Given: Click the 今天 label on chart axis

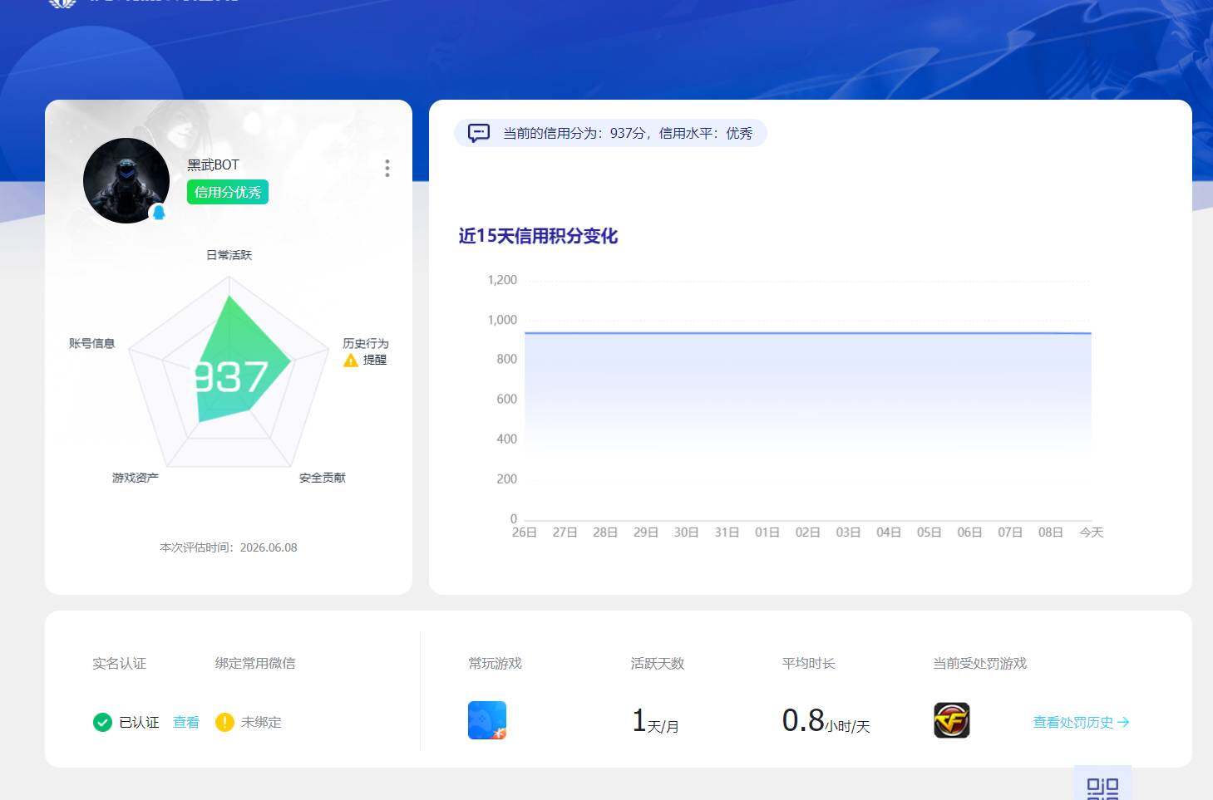Looking at the screenshot, I should pyautogui.click(x=1091, y=533).
